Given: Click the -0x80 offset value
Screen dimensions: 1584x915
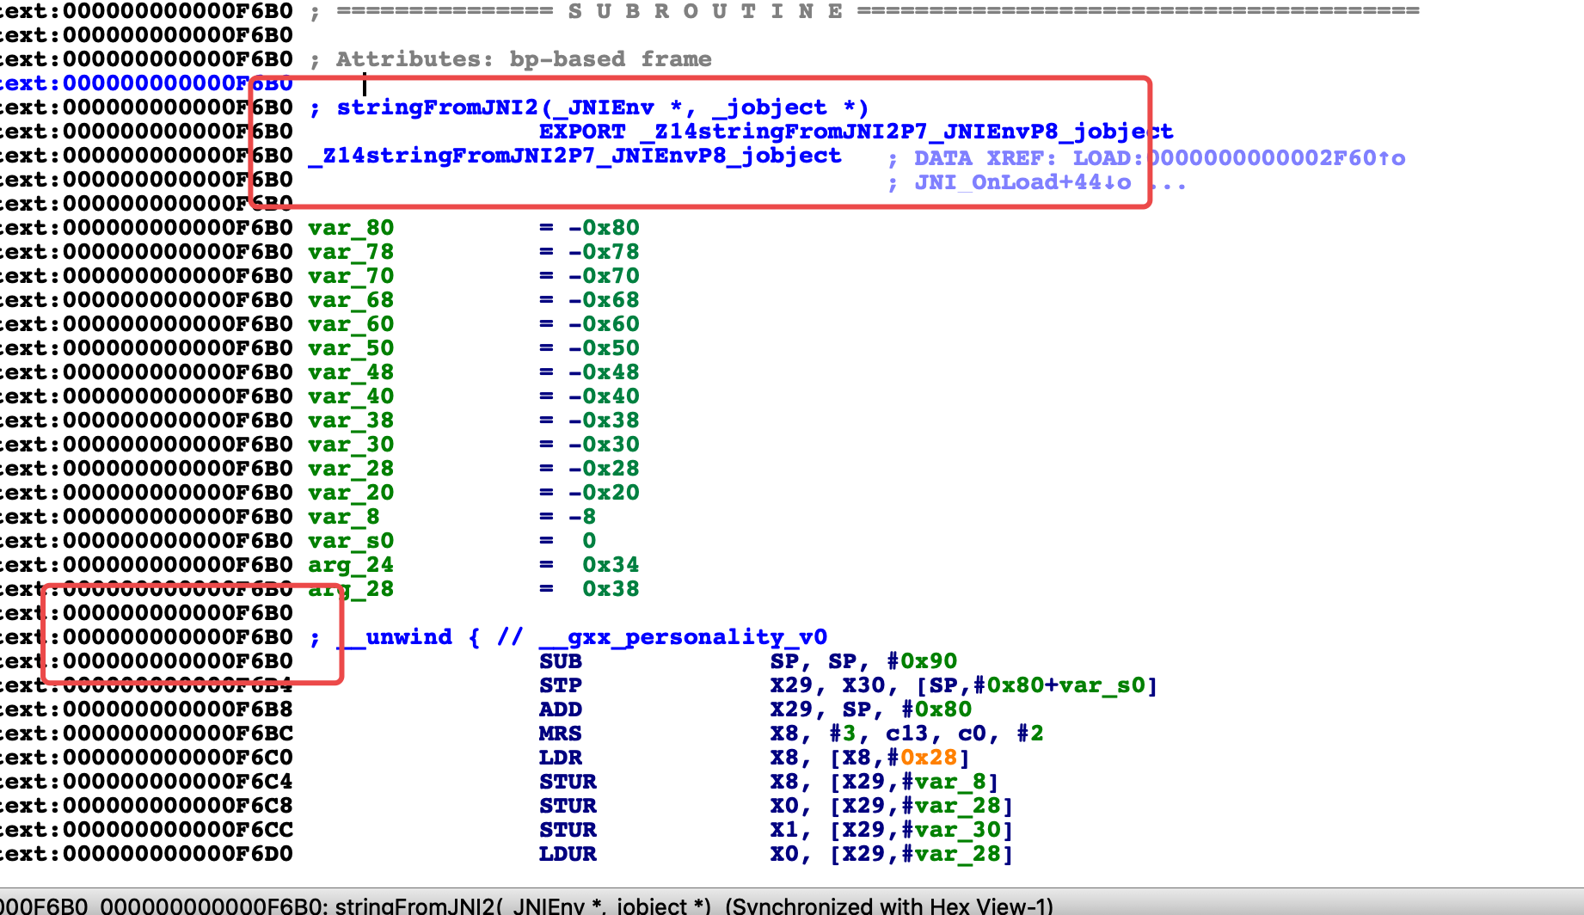Looking at the screenshot, I should click(x=604, y=228).
